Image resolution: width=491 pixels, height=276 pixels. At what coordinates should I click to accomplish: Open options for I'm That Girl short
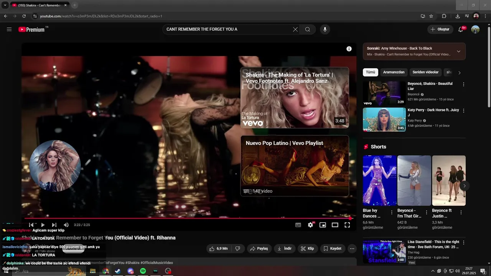coord(426,212)
